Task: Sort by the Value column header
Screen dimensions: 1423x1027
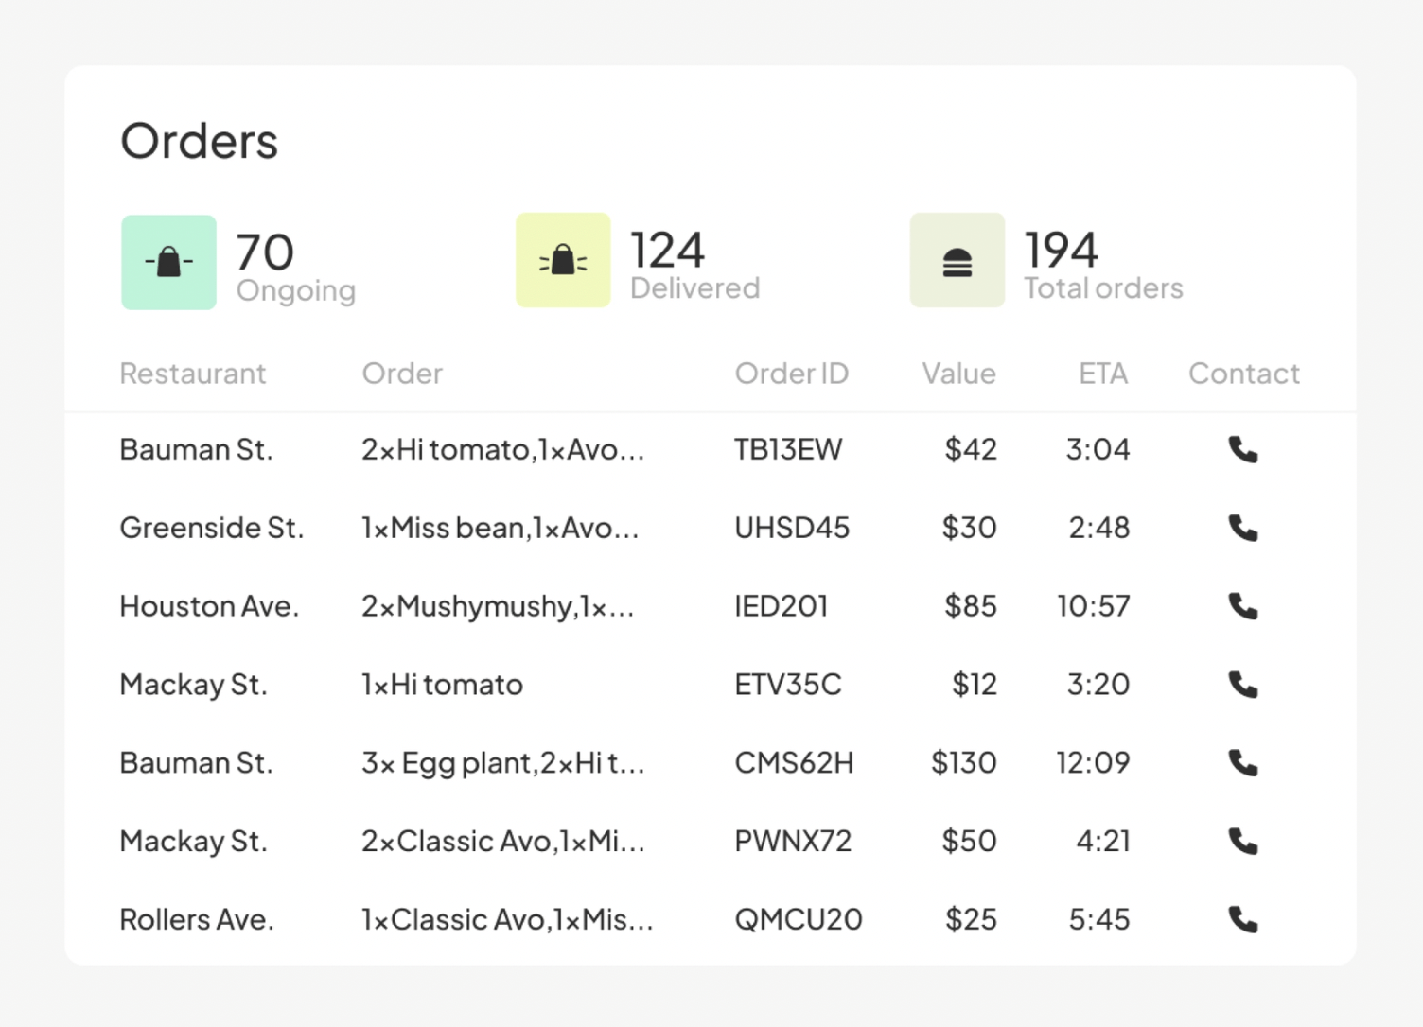Action: 958,374
